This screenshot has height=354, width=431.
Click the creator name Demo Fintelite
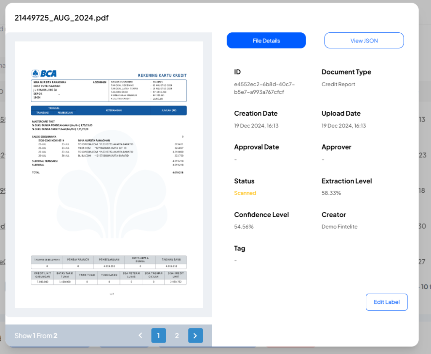[x=339, y=226]
